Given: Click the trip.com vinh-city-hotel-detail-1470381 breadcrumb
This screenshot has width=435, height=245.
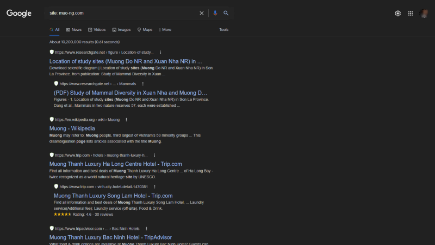Looking at the screenshot, I should 104,187.
